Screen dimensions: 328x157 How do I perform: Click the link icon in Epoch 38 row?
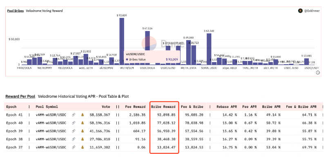74,139
